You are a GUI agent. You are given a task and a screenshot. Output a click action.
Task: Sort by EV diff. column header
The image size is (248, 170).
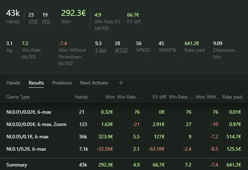click(159, 97)
